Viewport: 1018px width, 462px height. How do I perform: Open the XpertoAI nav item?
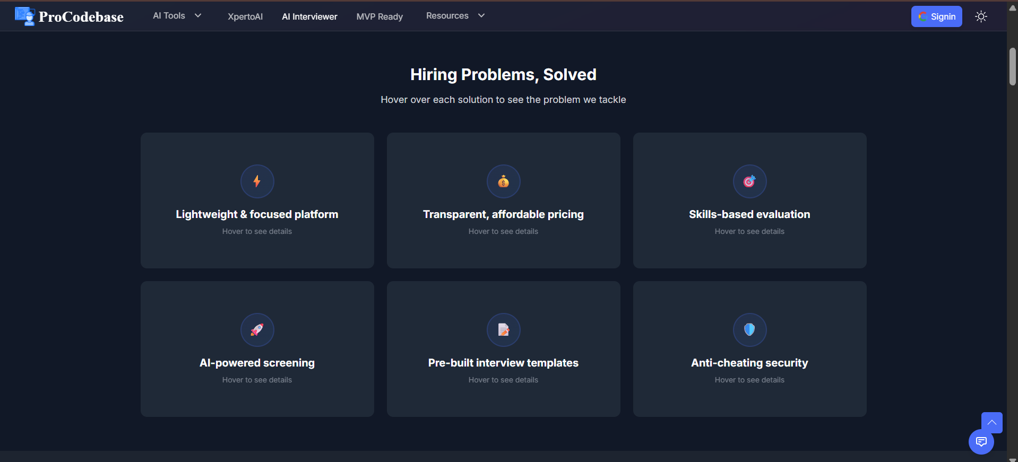[x=245, y=16]
